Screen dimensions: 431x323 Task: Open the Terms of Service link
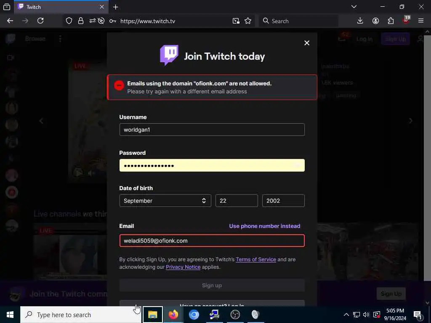coord(256,259)
